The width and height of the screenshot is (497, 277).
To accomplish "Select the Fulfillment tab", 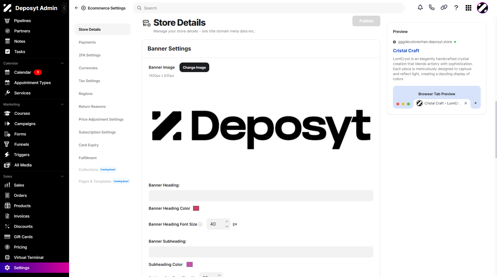I will coord(88,158).
